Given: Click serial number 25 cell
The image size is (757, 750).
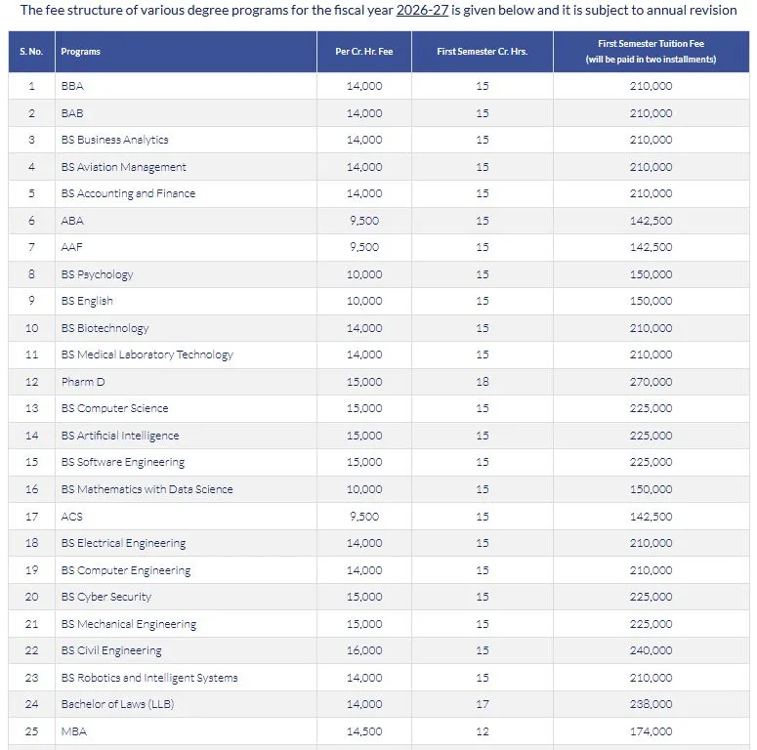Looking at the screenshot, I should 31,731.
